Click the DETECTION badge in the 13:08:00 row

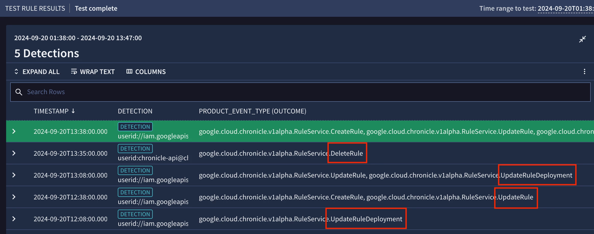pos(135,170)
